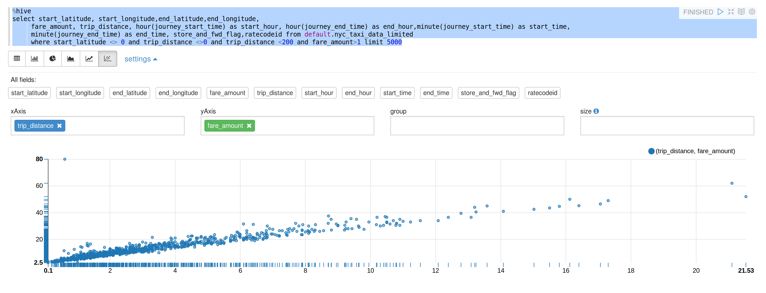
Task: Open paragraph settings gear menu
Action: (x=752, y=12)
